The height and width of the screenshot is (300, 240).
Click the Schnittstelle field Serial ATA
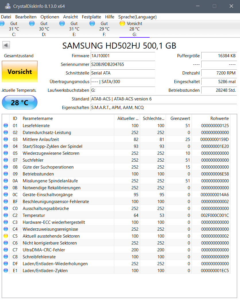123,73
